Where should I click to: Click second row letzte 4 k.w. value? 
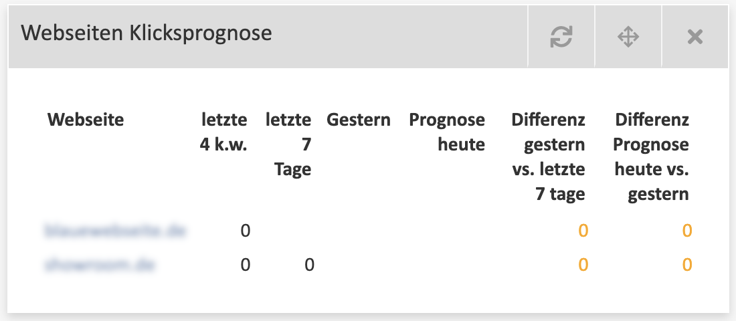coord(245,265)
